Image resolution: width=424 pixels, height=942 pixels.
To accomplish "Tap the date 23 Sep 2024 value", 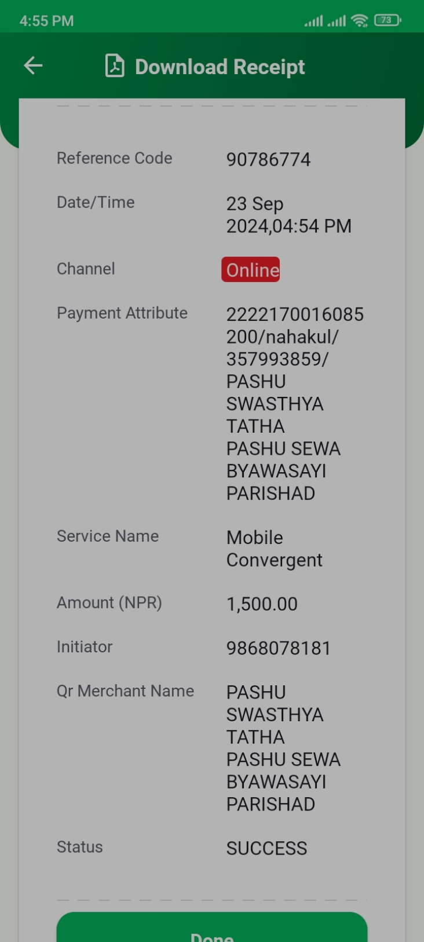I will [288, 215].
